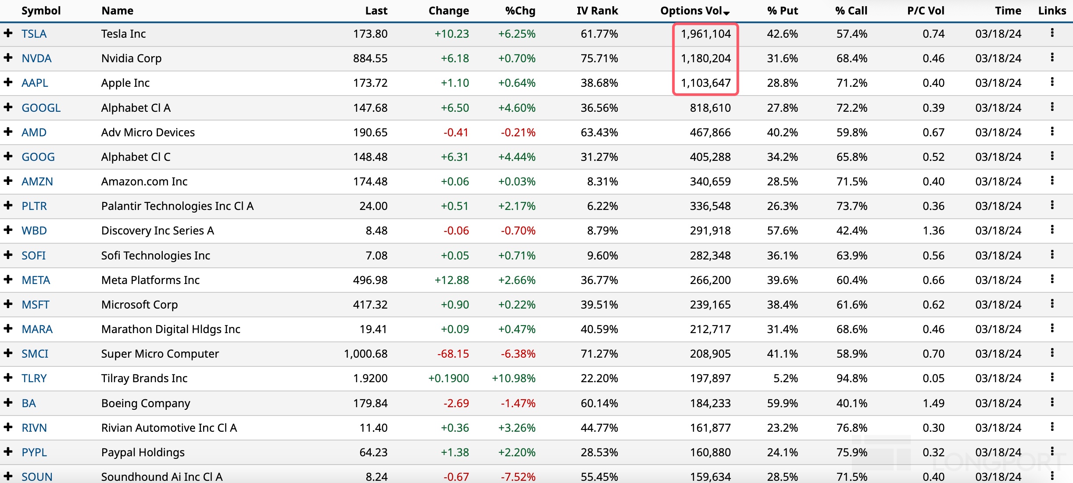Expand the TSLA row with plus icon

pos(8,33)
